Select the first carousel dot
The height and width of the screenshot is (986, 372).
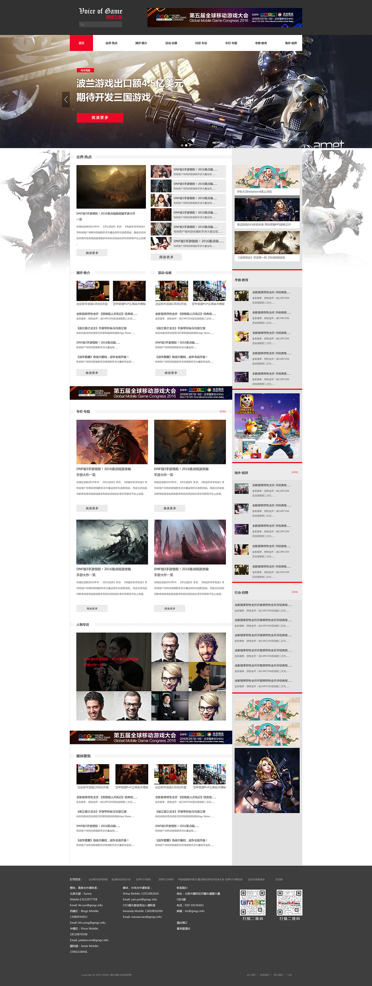tap(182, 146)
